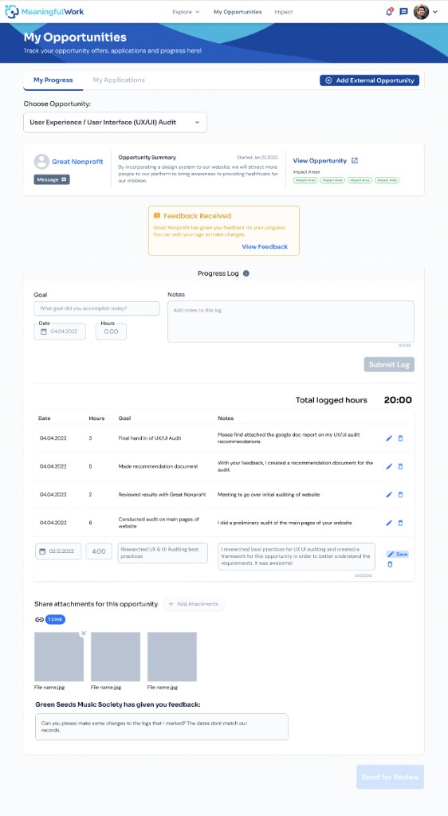
Task: Delete the Made recommendation document log
Action: 400,466
